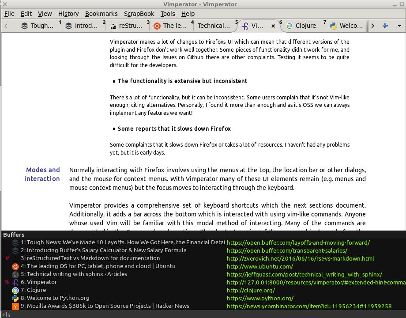Switch to the Welco... Python tab
This screenshot has height=318, width=406.
point(347,26)
